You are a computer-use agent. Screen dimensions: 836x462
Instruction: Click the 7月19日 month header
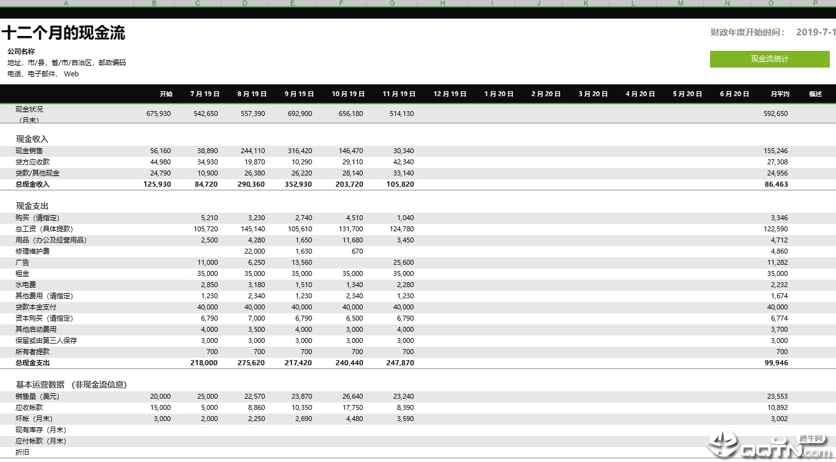point(205,94)
